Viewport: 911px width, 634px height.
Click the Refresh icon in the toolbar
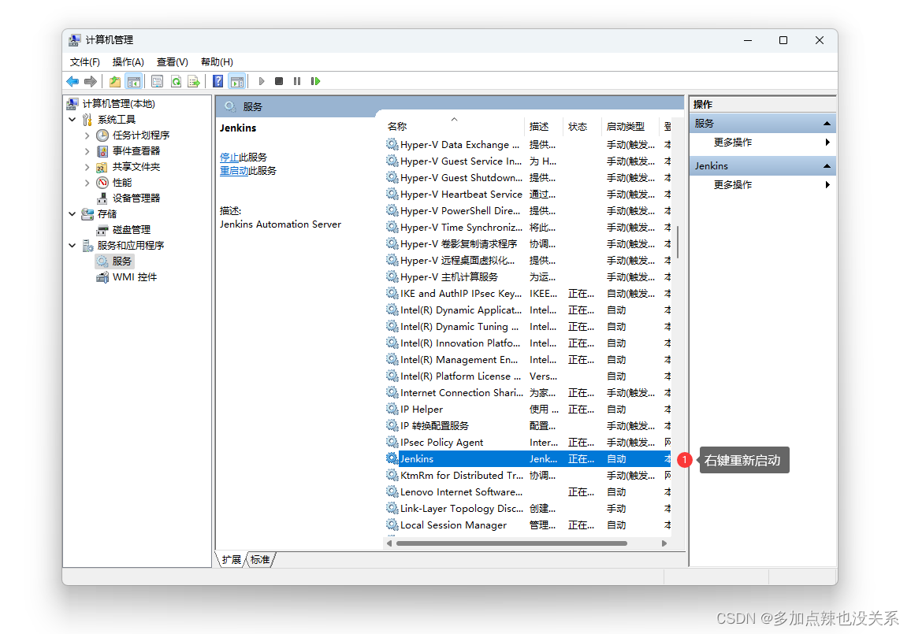pos(176,81)
